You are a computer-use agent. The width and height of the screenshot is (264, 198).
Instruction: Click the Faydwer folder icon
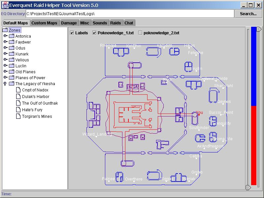tap(12, 42)
